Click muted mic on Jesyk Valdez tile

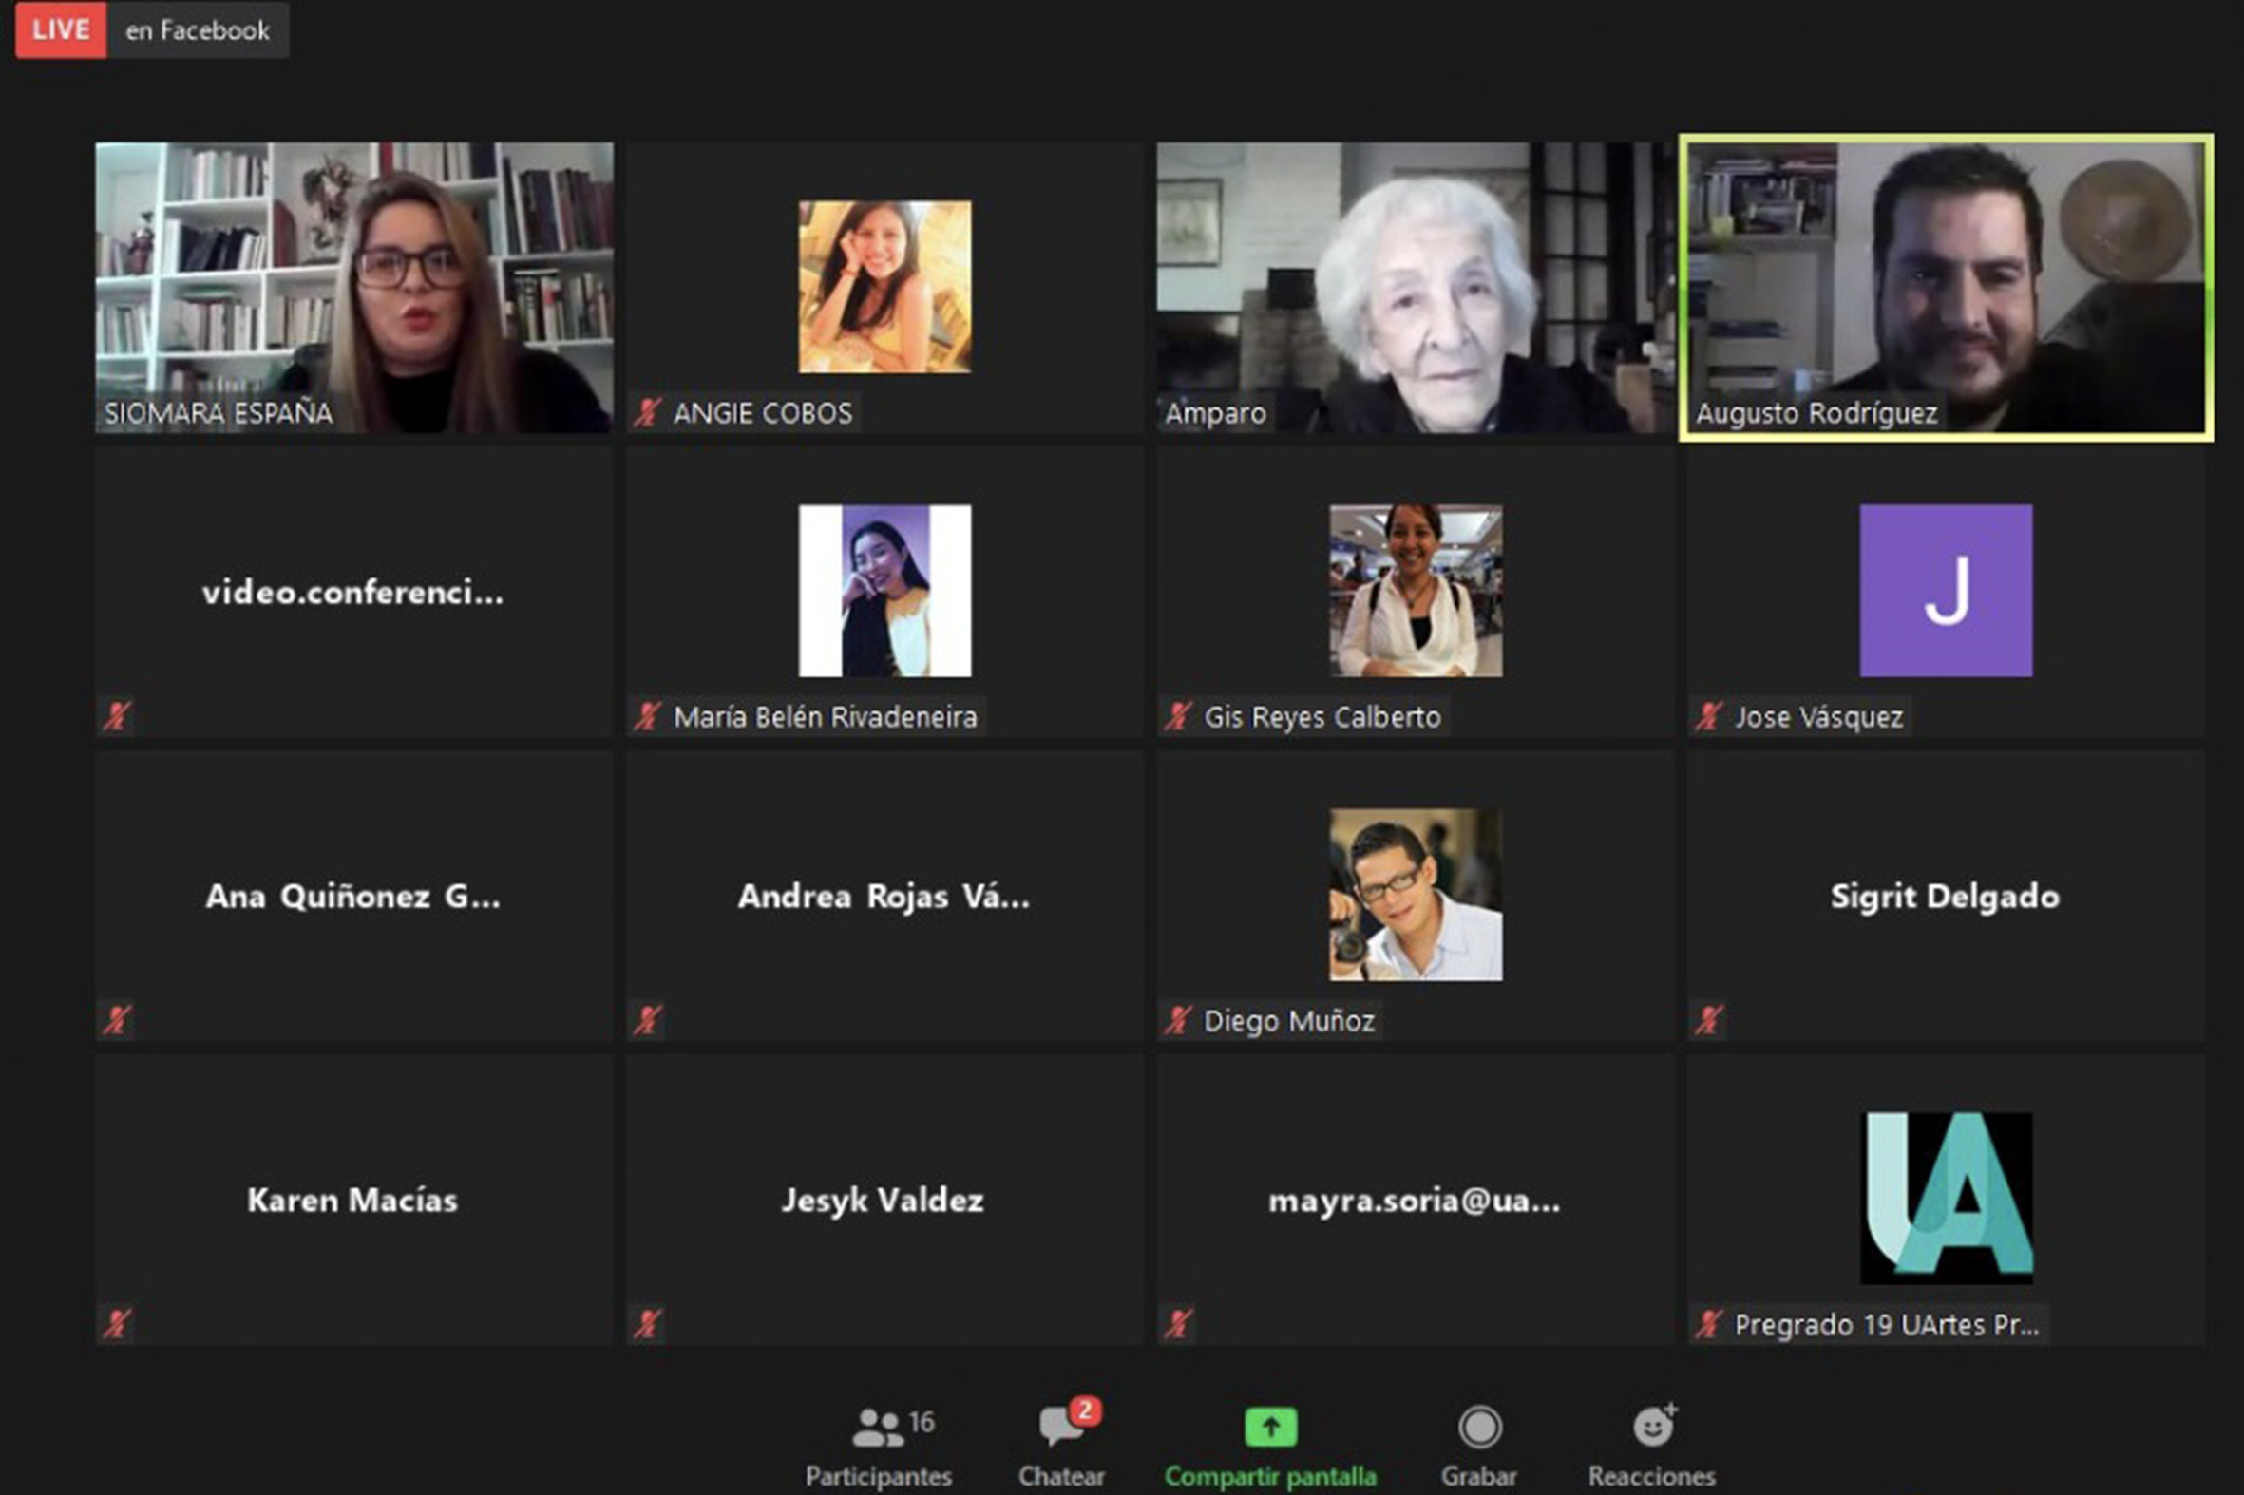coord(648,1323)
